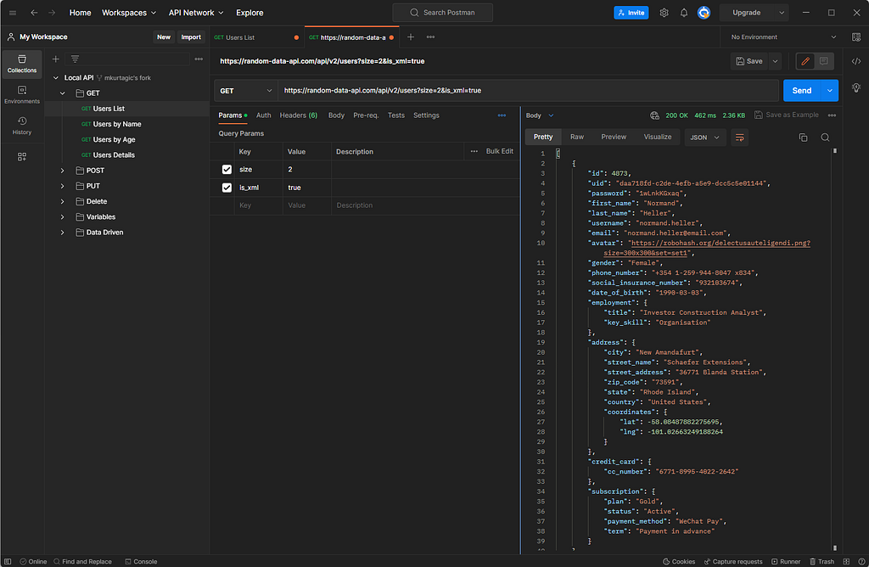Open the GET method dropdown

pyautogui.click(x=246, y=90)
